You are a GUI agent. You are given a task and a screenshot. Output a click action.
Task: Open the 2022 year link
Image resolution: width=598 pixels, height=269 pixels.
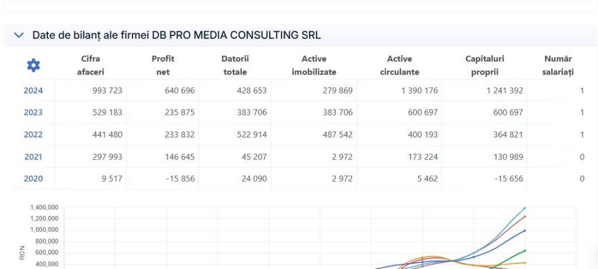[33, 134]
